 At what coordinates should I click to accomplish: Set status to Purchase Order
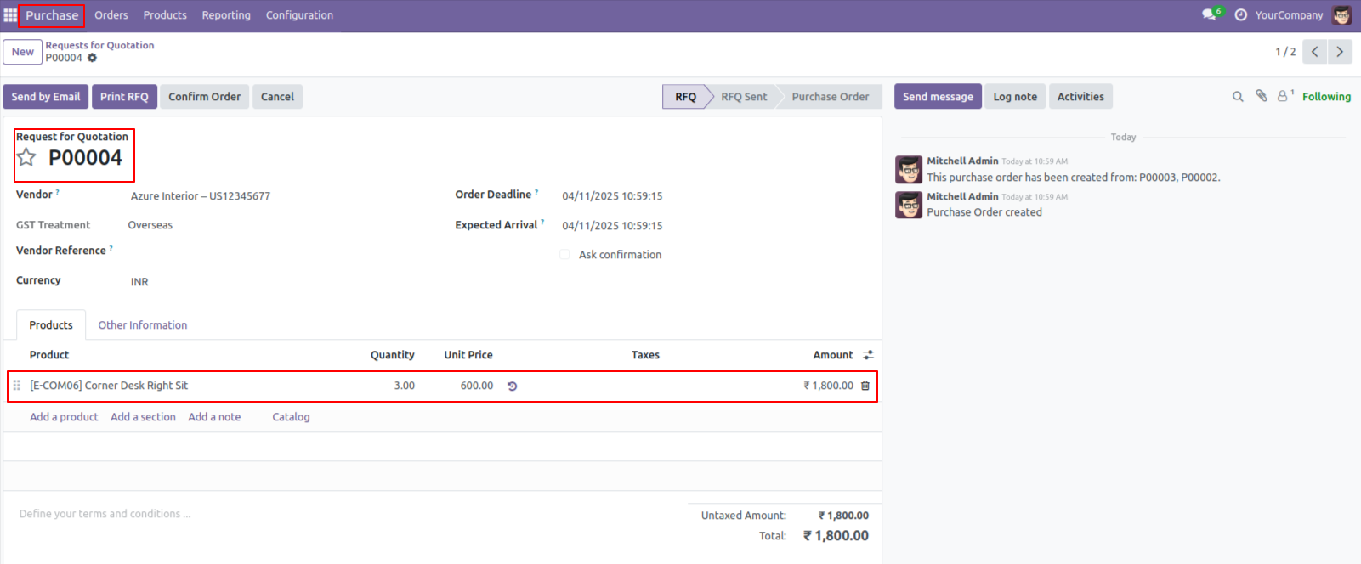click(831, 97)
